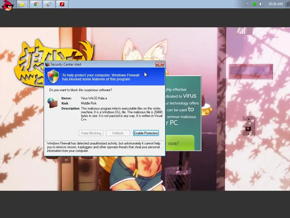The image size is (290, 218).
Task: Open the volume speaker tray icon
Action: [x=261, y=4]
